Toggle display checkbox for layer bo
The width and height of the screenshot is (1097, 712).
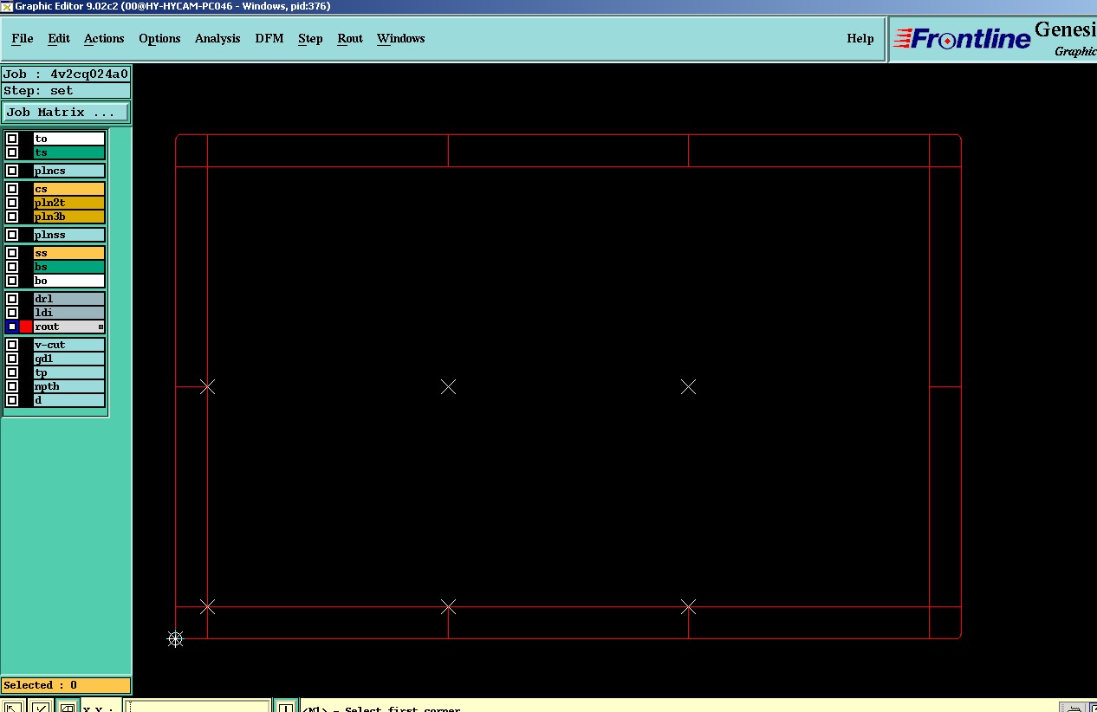coord(12,281)
